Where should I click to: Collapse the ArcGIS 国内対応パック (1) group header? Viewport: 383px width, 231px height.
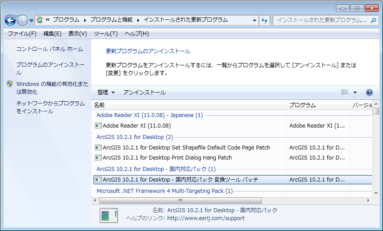(156, 169)
